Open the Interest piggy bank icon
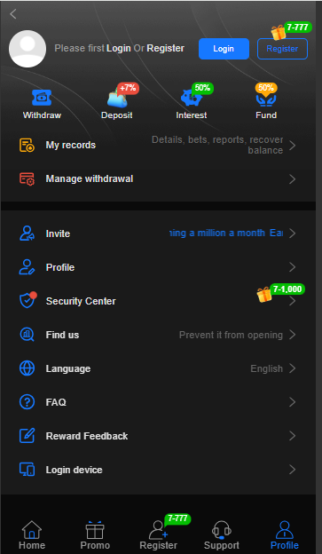 click(x=191, y=98)
